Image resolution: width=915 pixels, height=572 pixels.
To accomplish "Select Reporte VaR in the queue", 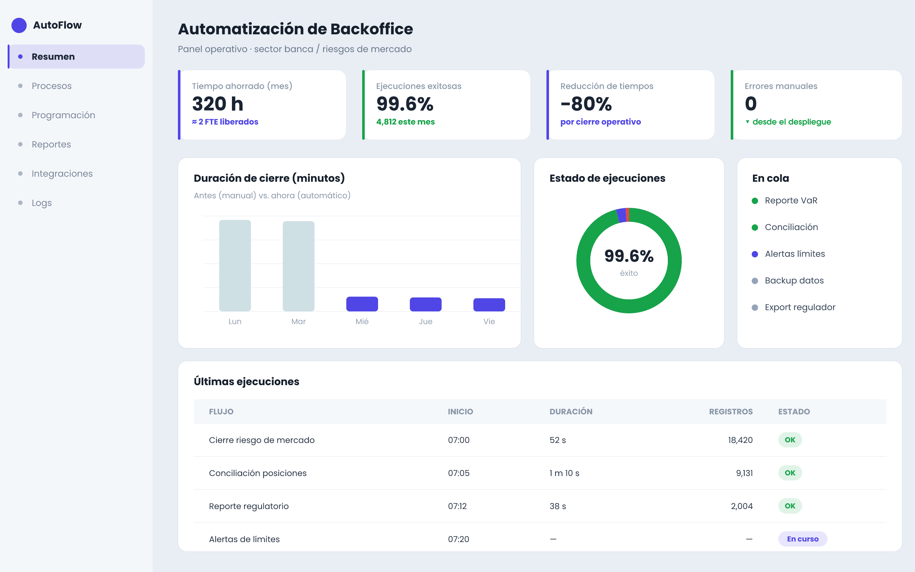I will click(x=791, y=201).
